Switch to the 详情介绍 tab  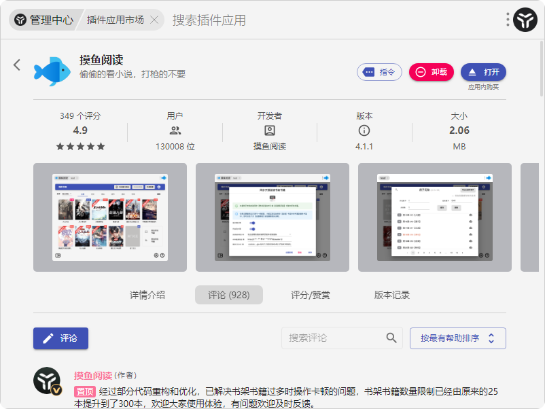click(147, 295)
